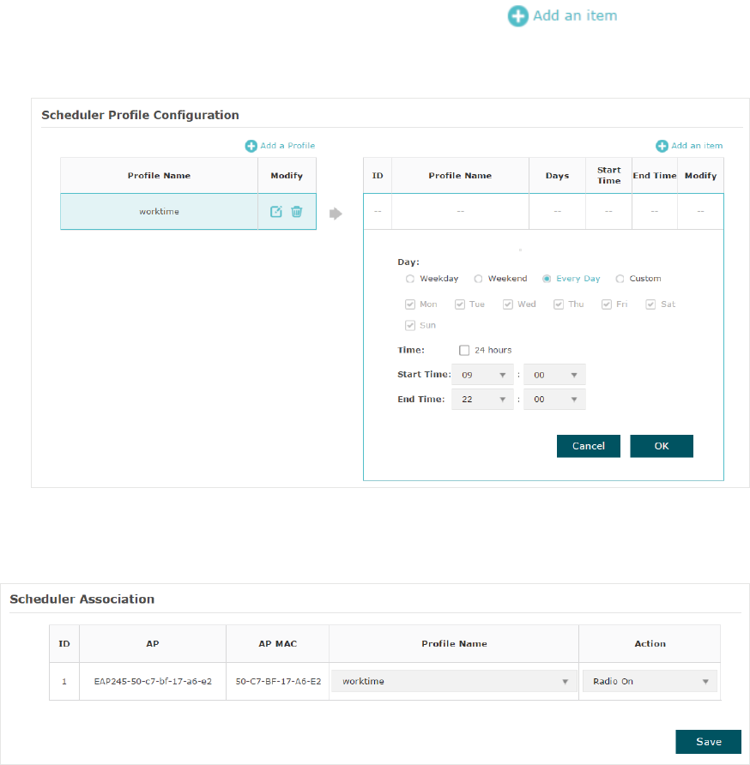This screenshot has width=750, height=765.
Task: Toggle the Thu checkbox
Action: (559, 304)
